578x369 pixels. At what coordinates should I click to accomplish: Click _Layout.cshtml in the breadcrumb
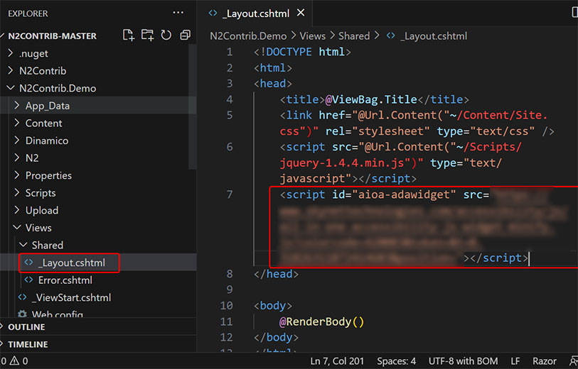pos(434,35)
